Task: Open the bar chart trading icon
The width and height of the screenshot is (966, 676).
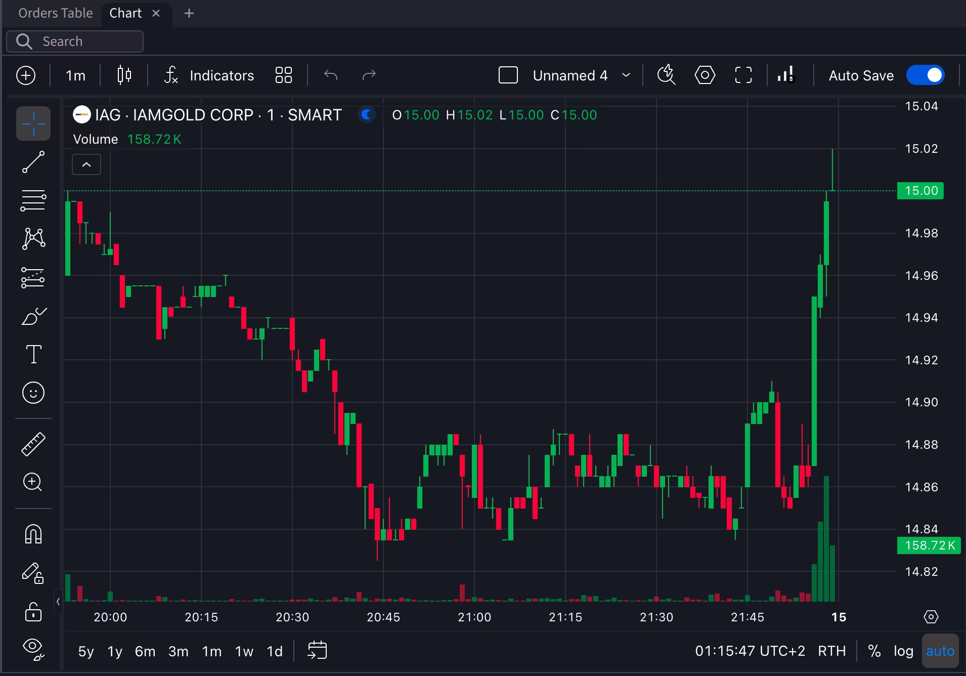Action: pos(786,75)
